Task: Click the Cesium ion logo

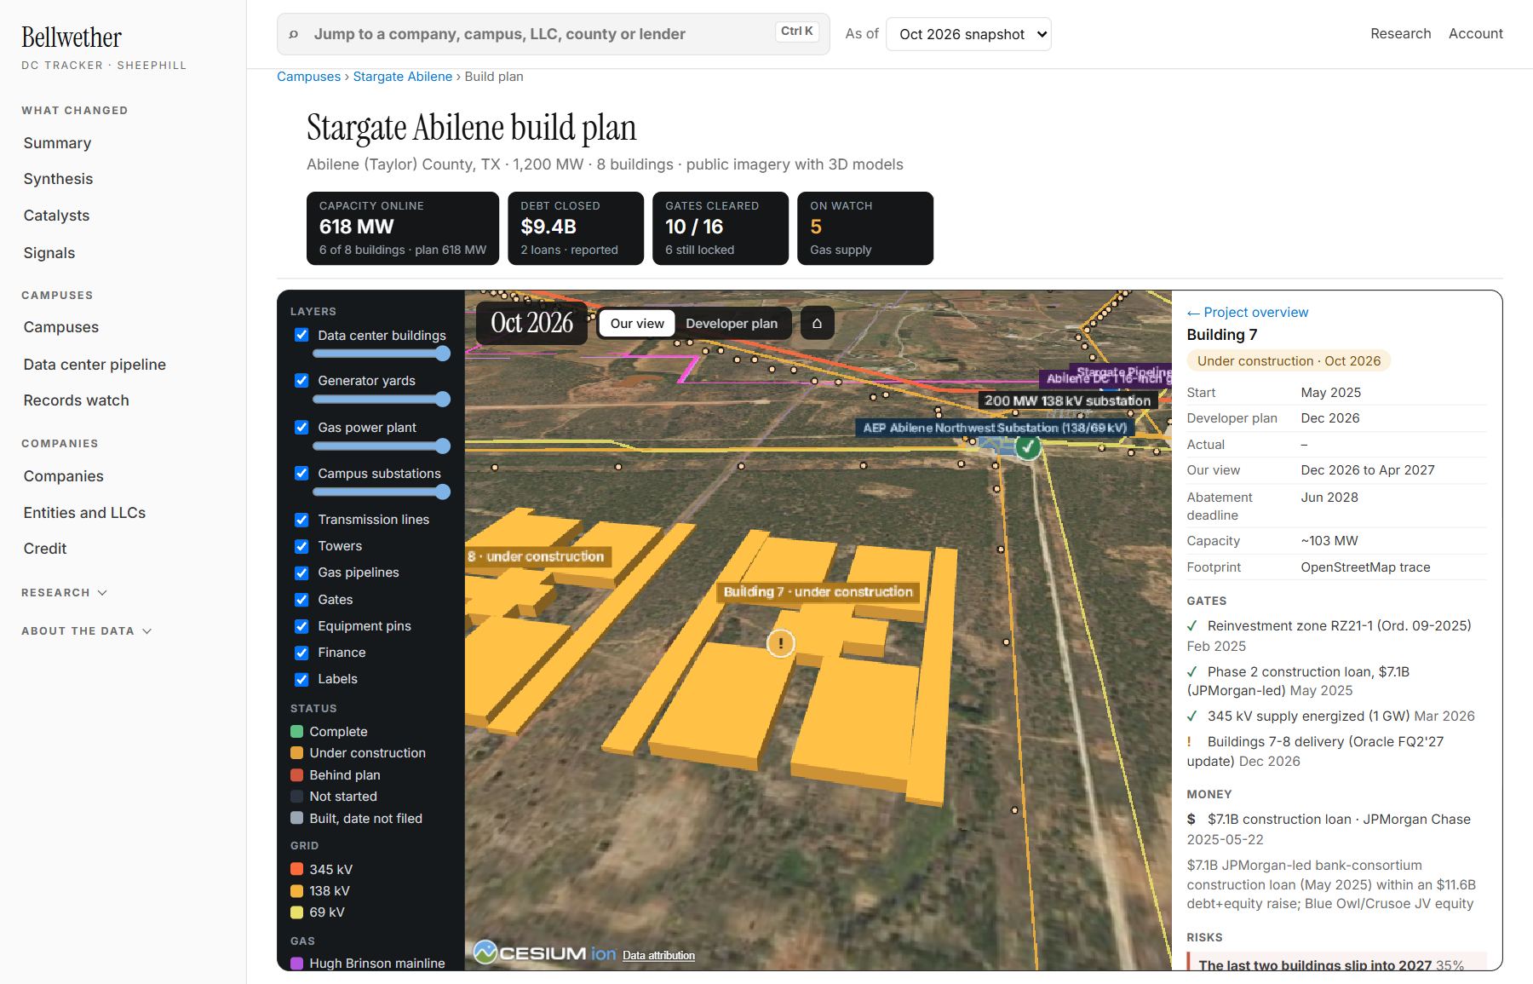Action: coord(545,953)
